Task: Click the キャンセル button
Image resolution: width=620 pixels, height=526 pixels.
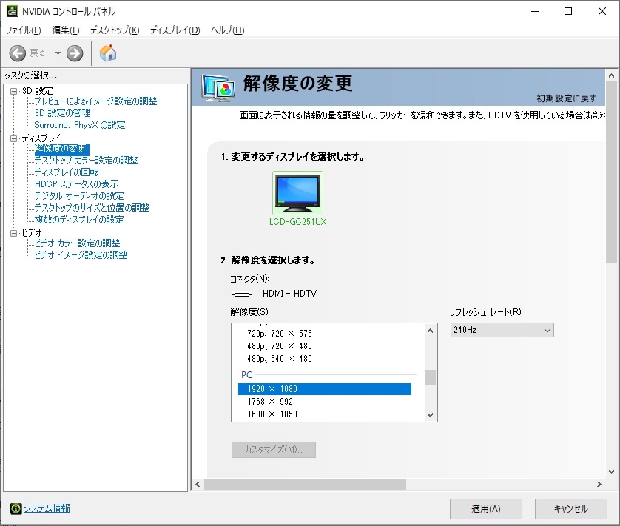Action: tap(571, 508)
